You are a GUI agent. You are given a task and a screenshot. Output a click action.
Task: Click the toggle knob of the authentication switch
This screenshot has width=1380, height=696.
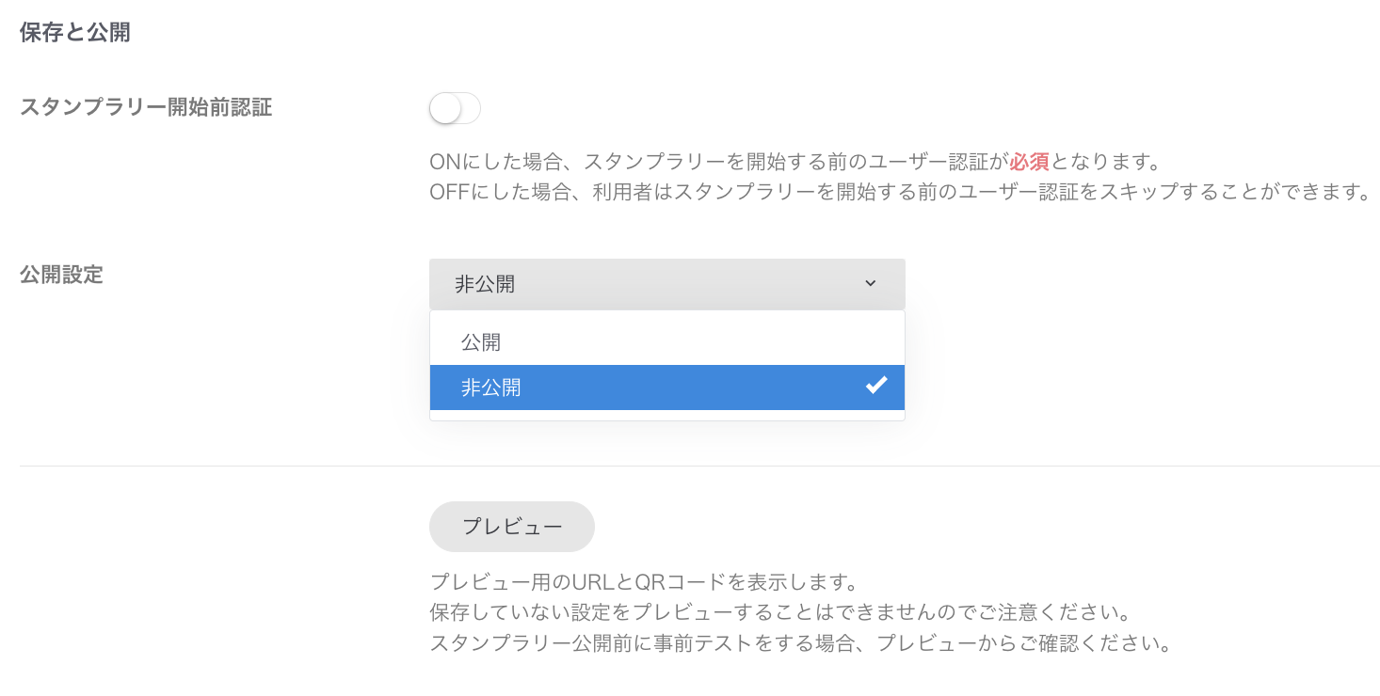coord(445,109)
